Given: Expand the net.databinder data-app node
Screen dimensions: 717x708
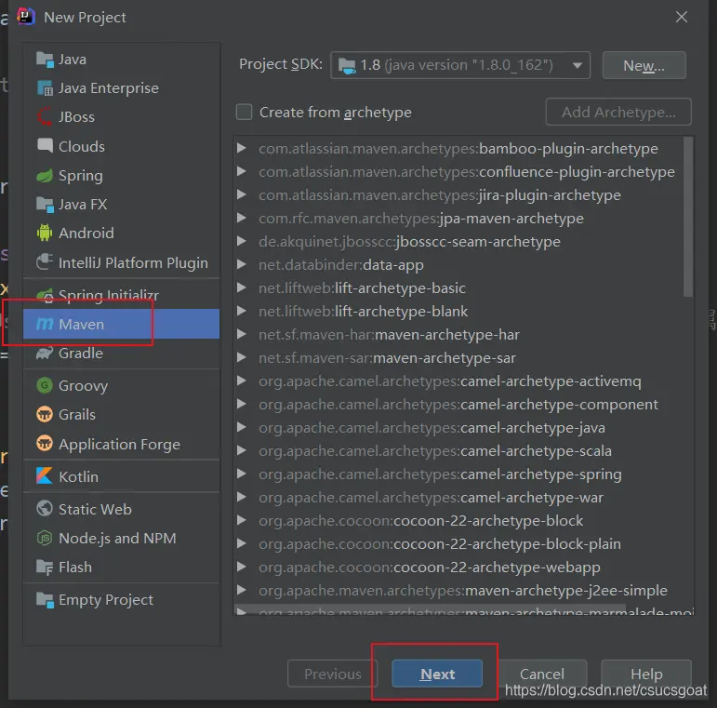Looking at the screenshot, I should tap(242, 264).
